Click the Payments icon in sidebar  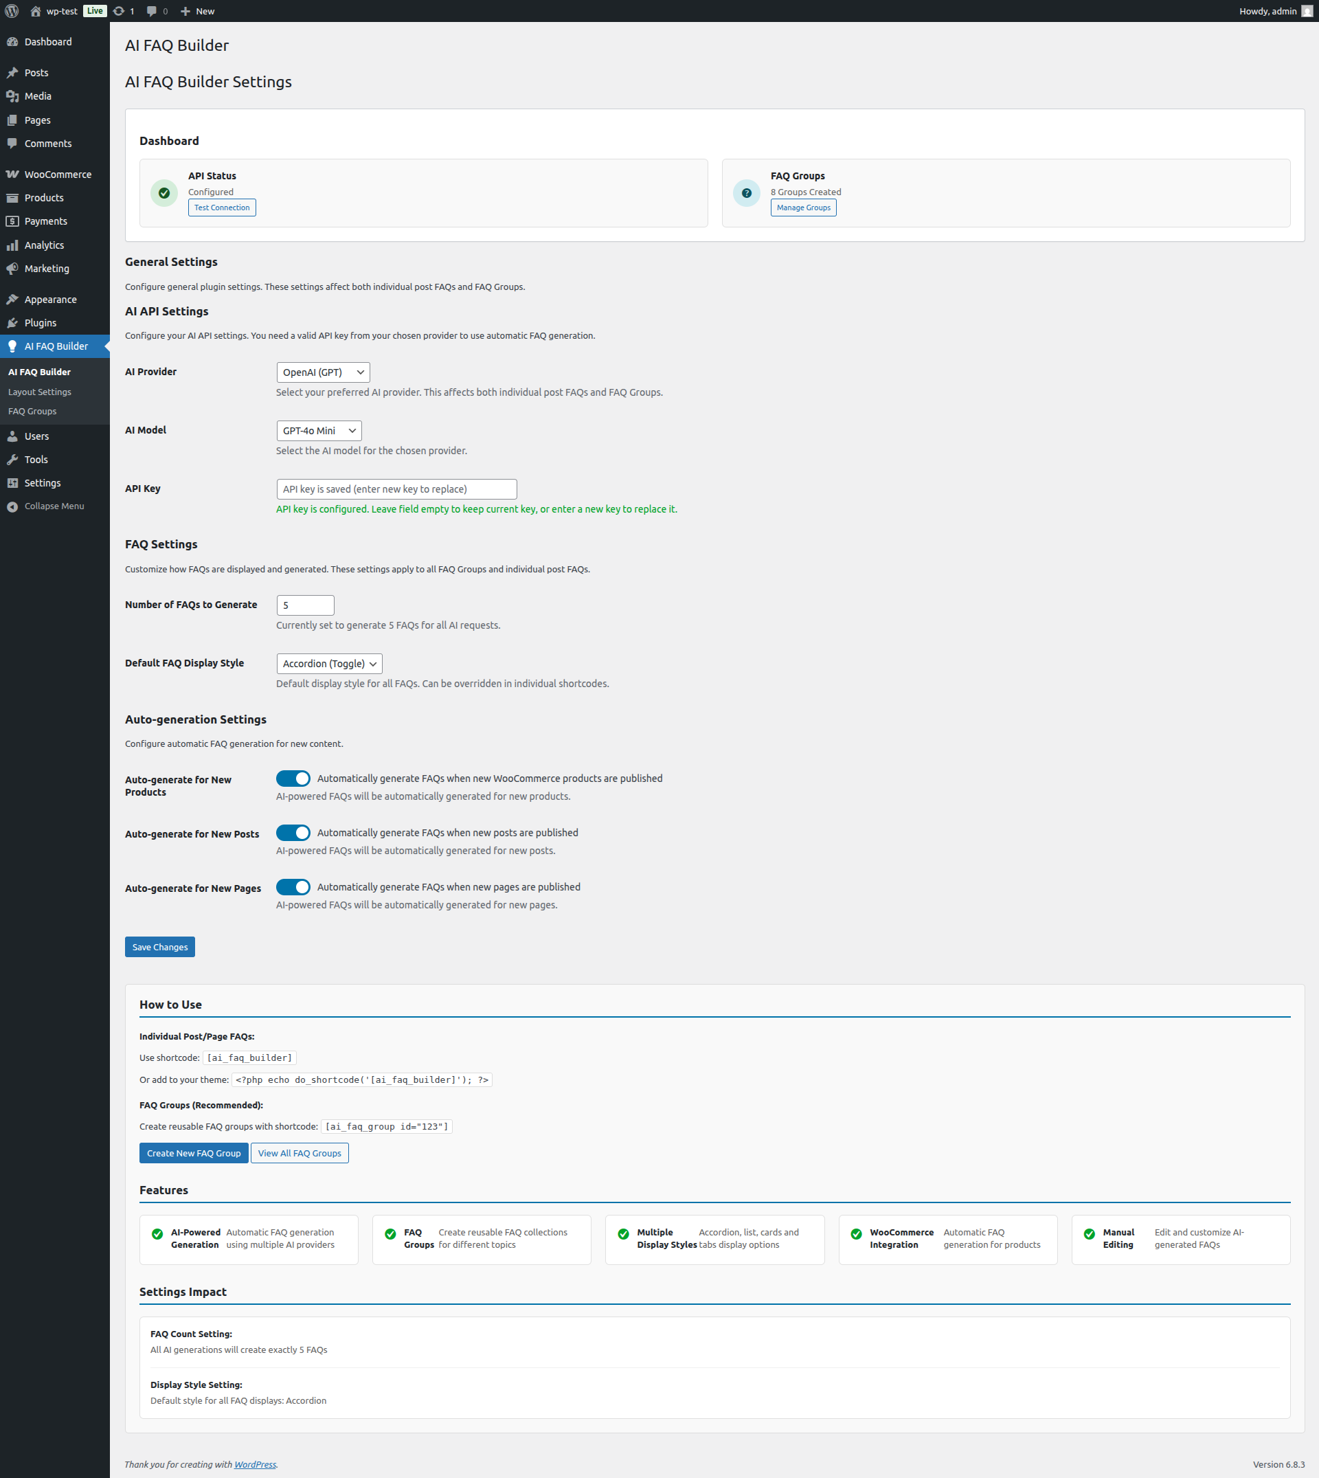12,221
